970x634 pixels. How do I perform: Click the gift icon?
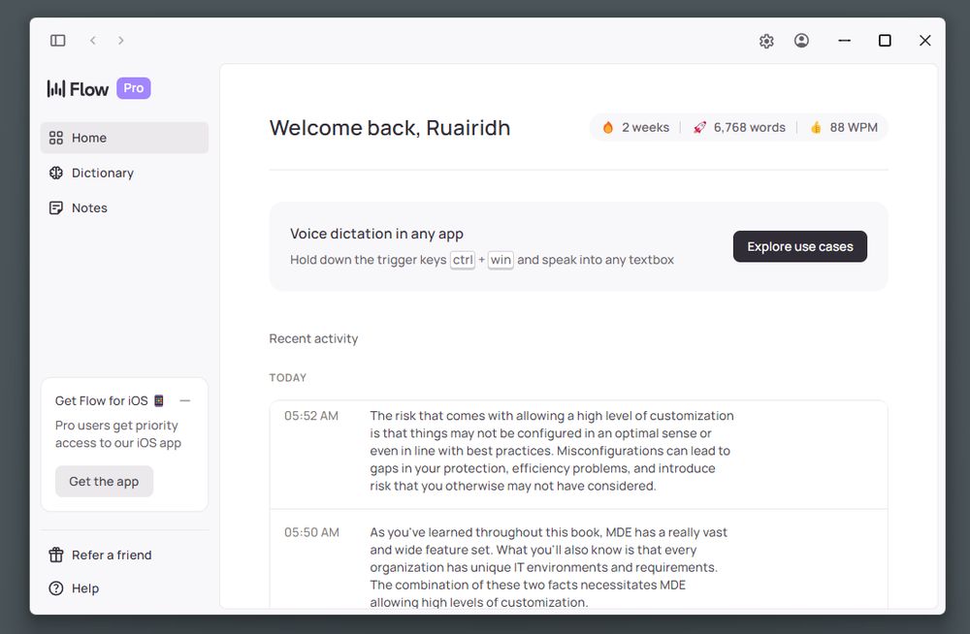55,555
